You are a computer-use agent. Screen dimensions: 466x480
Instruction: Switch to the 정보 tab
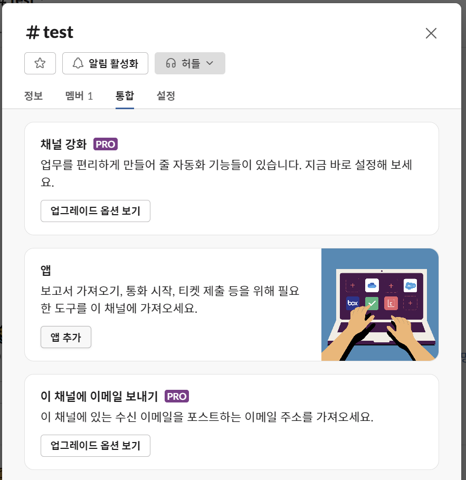click(x=33, y=96)
